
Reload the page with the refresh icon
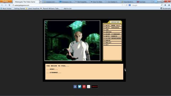126,5
